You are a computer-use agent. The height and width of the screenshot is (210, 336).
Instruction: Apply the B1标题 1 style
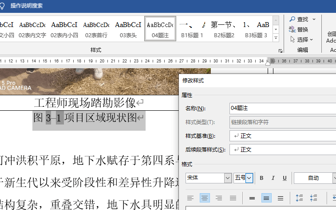pyautogui.click(x=192, y=29)
